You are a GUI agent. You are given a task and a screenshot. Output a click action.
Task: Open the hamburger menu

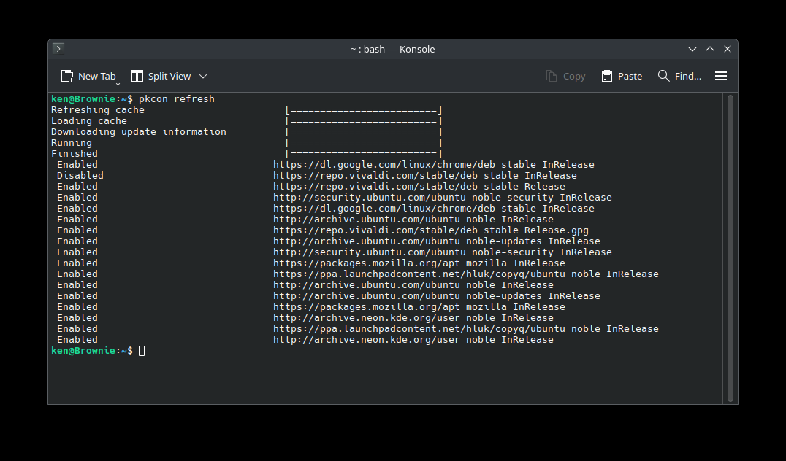721,76
